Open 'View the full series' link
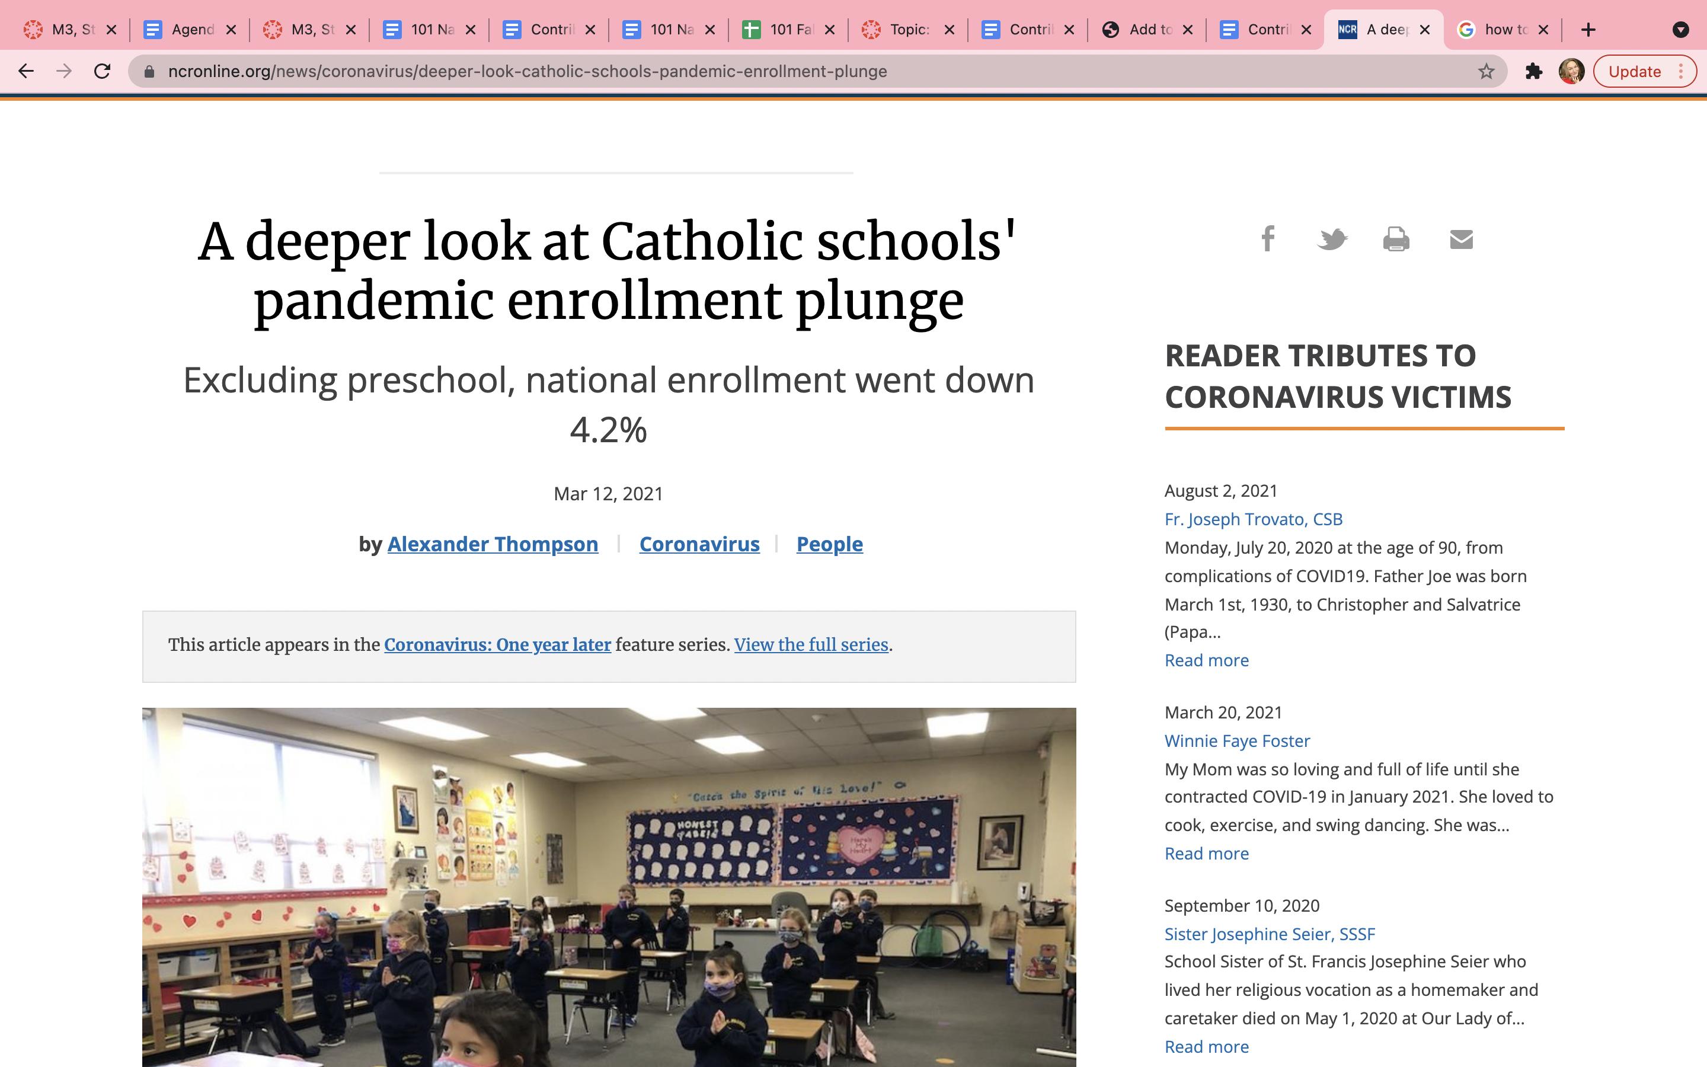Screen dimensions: 1707x1067 coord(810,644)
